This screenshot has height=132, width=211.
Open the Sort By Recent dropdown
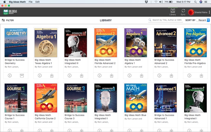point(203,20)
